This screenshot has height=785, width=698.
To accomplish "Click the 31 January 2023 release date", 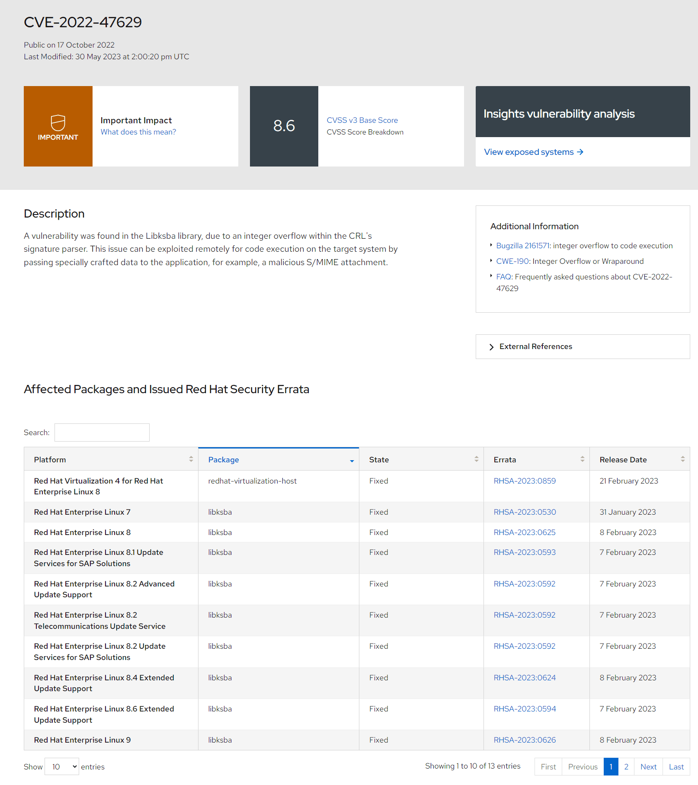I will (628, 512).
